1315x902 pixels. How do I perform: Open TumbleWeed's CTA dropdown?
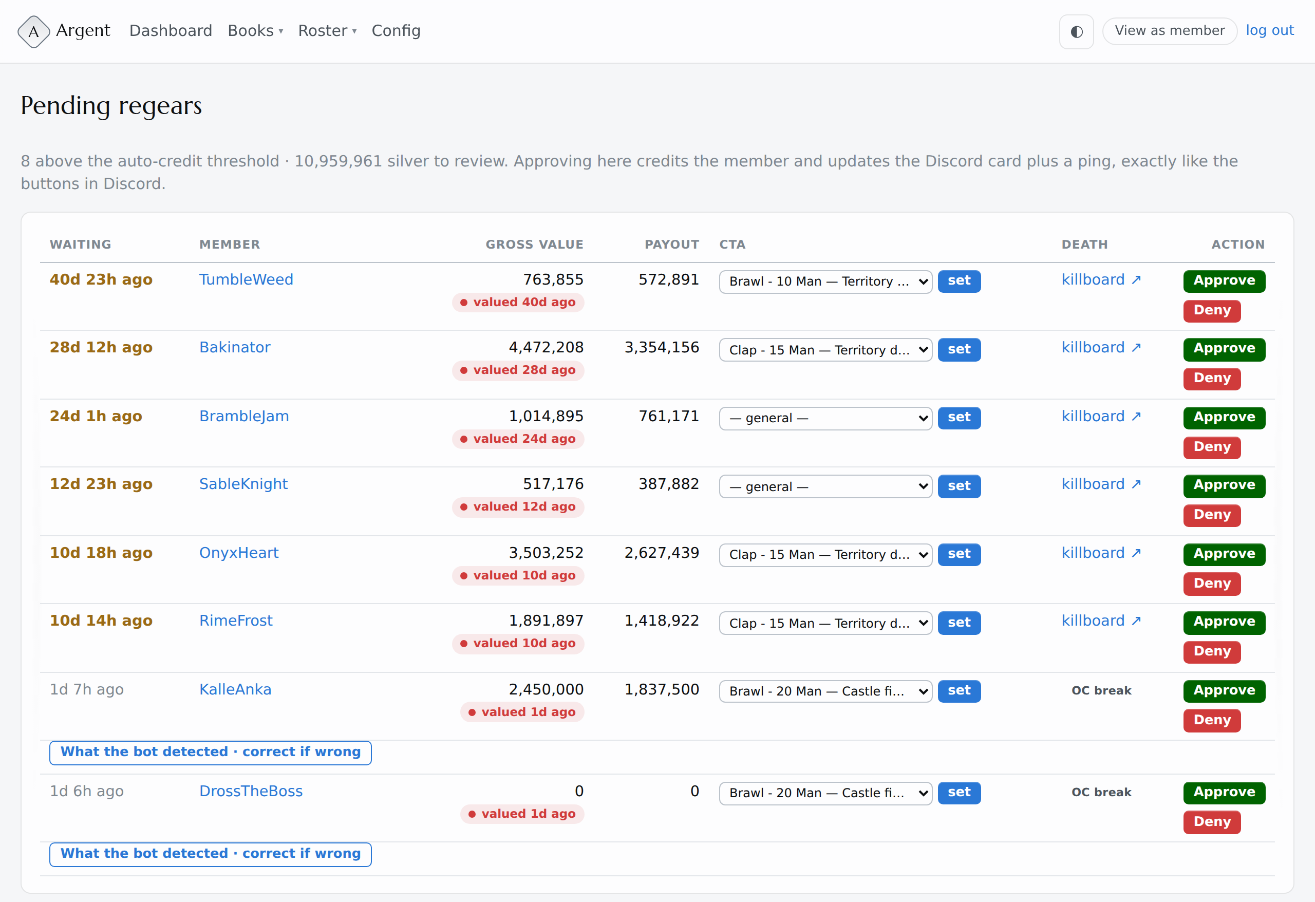coord(825,281)
